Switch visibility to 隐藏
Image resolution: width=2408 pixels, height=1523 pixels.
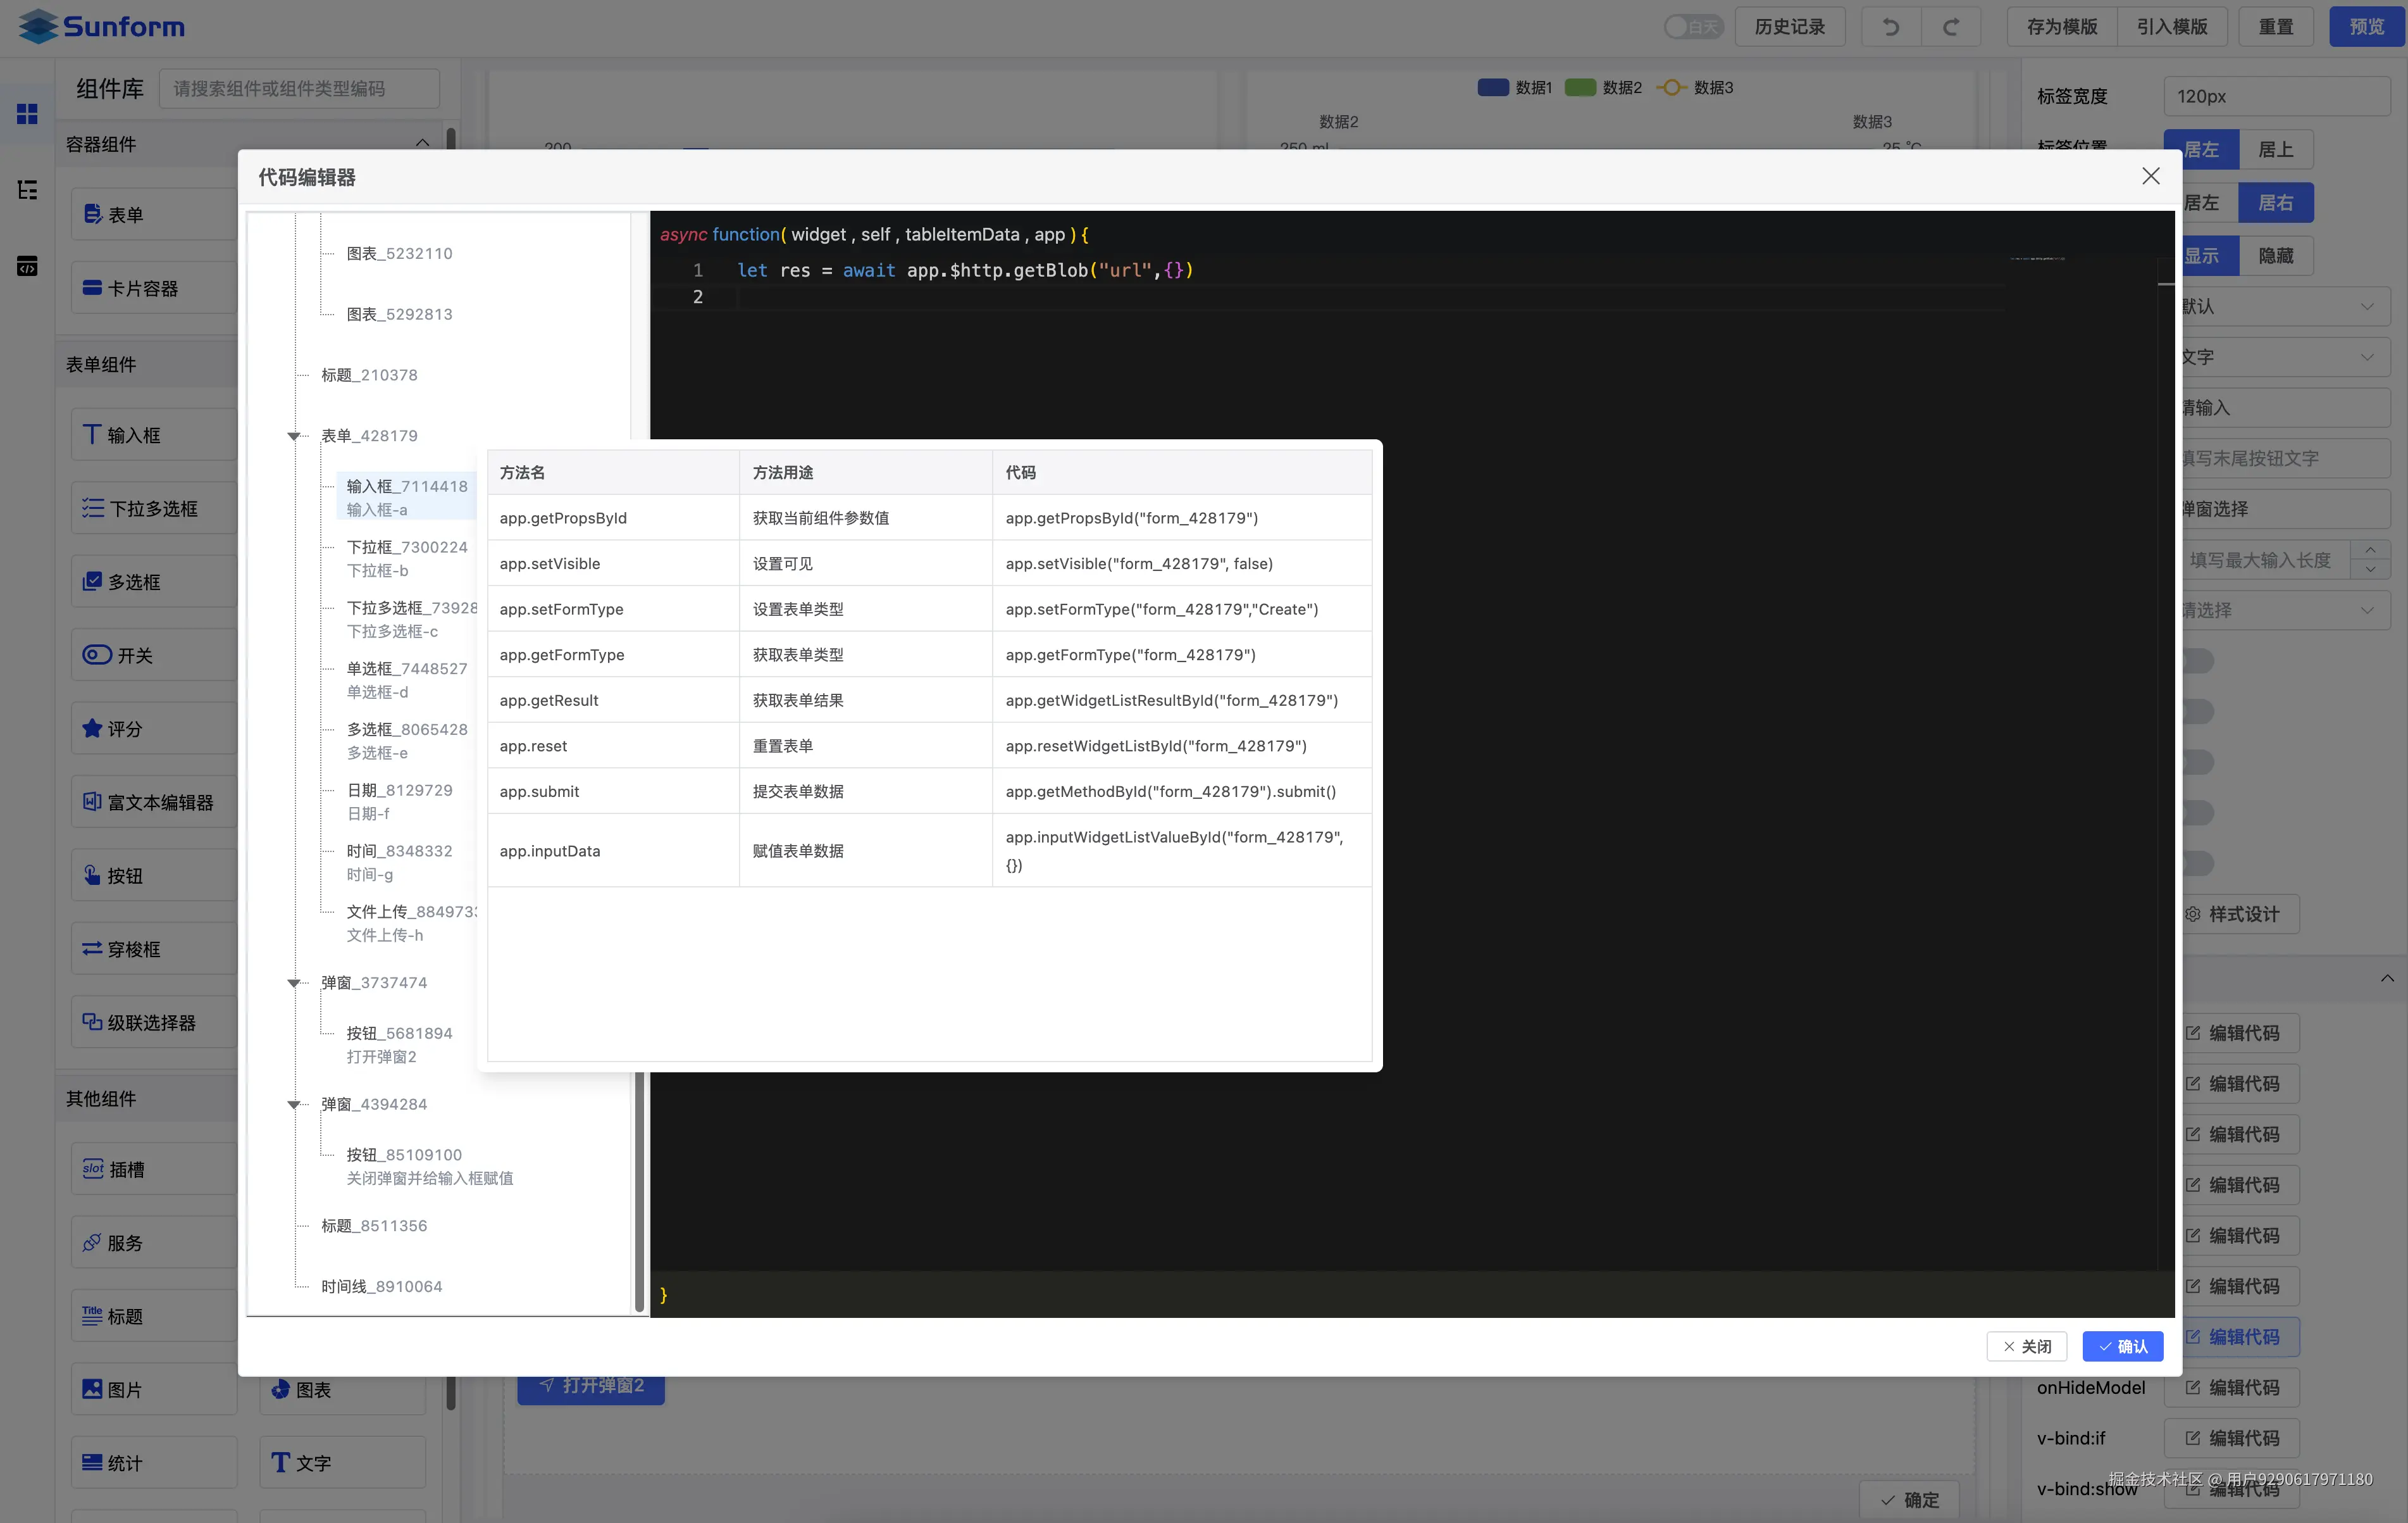click(2277, 255)
